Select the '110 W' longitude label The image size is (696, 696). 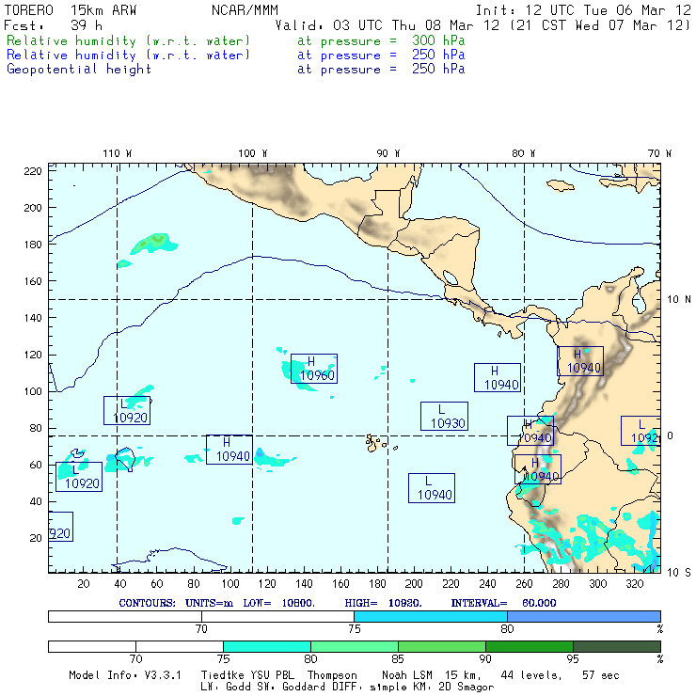click(118, 153)
